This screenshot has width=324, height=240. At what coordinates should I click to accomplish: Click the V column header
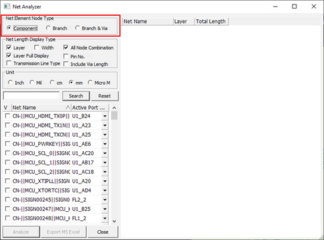point(7,108)
